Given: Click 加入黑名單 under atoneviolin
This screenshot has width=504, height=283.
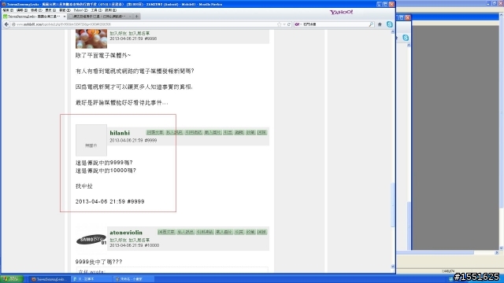Looking at the screenshot, I should click(x=139, y=240).
